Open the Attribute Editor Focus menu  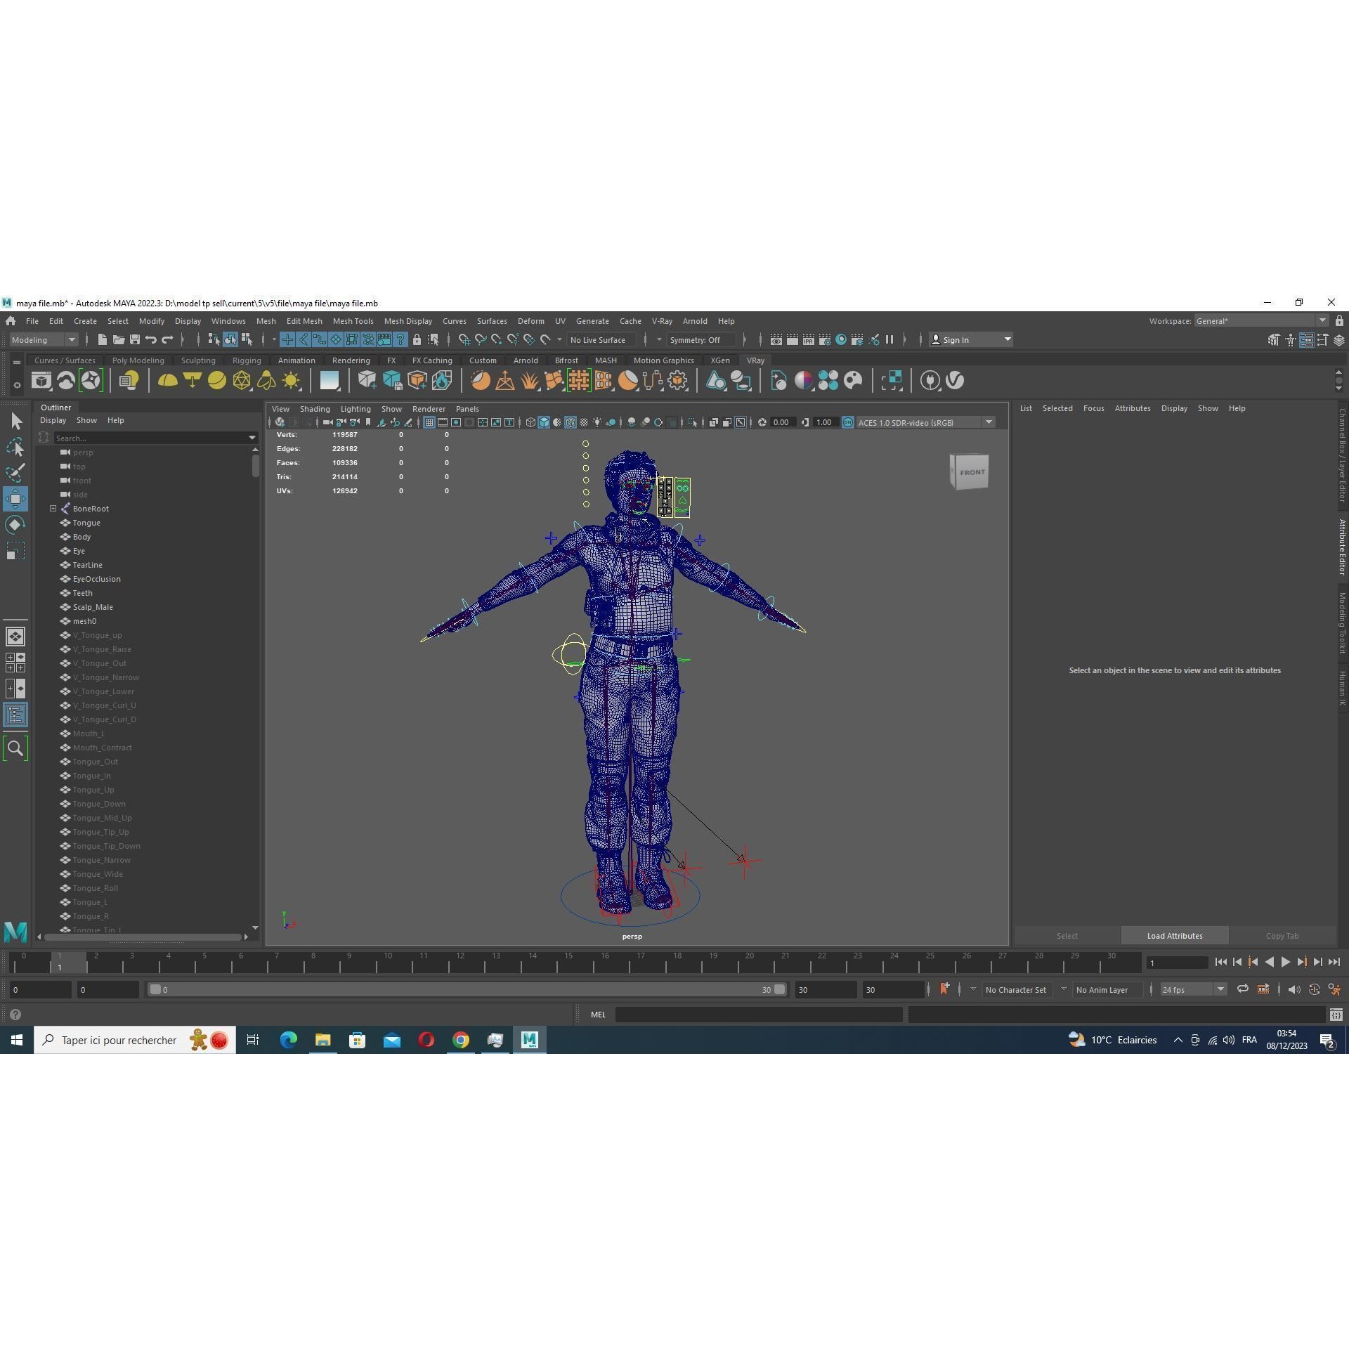click(x=1093, y=408)
